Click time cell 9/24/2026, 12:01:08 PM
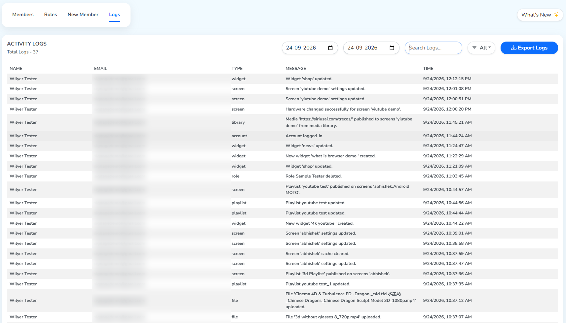 tap(447, 89)
